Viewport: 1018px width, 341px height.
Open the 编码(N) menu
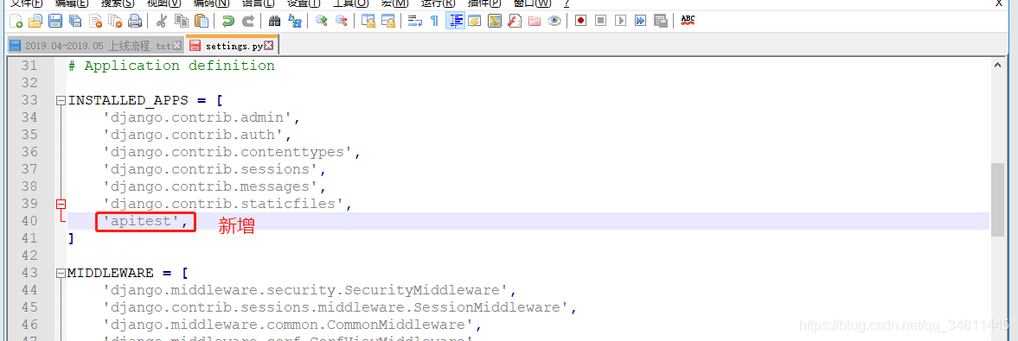point(211,3)
